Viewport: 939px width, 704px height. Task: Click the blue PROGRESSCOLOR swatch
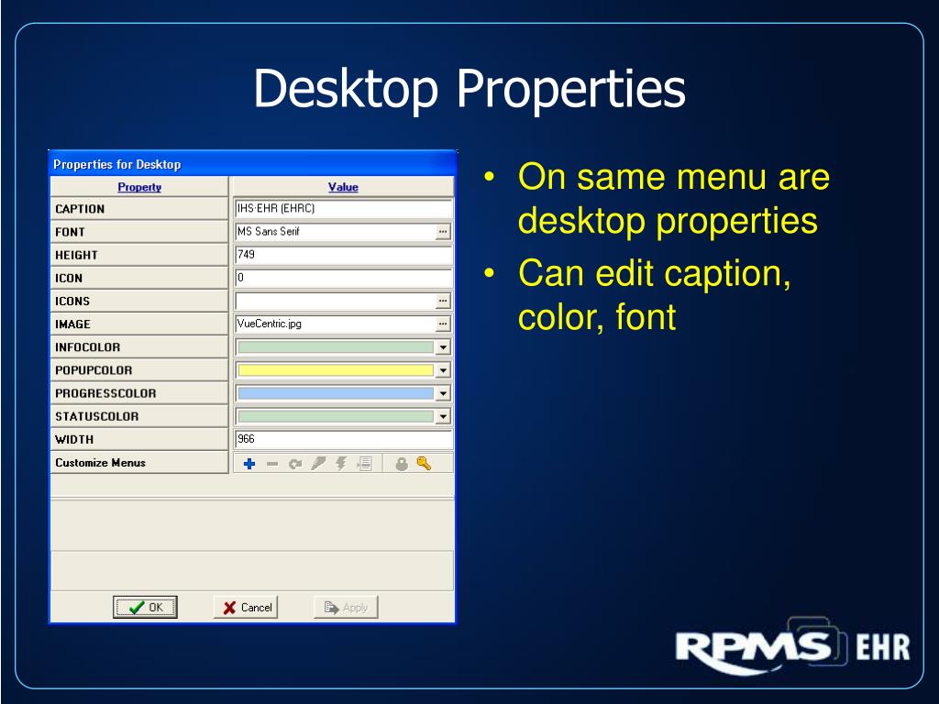(x=336, y=393)
